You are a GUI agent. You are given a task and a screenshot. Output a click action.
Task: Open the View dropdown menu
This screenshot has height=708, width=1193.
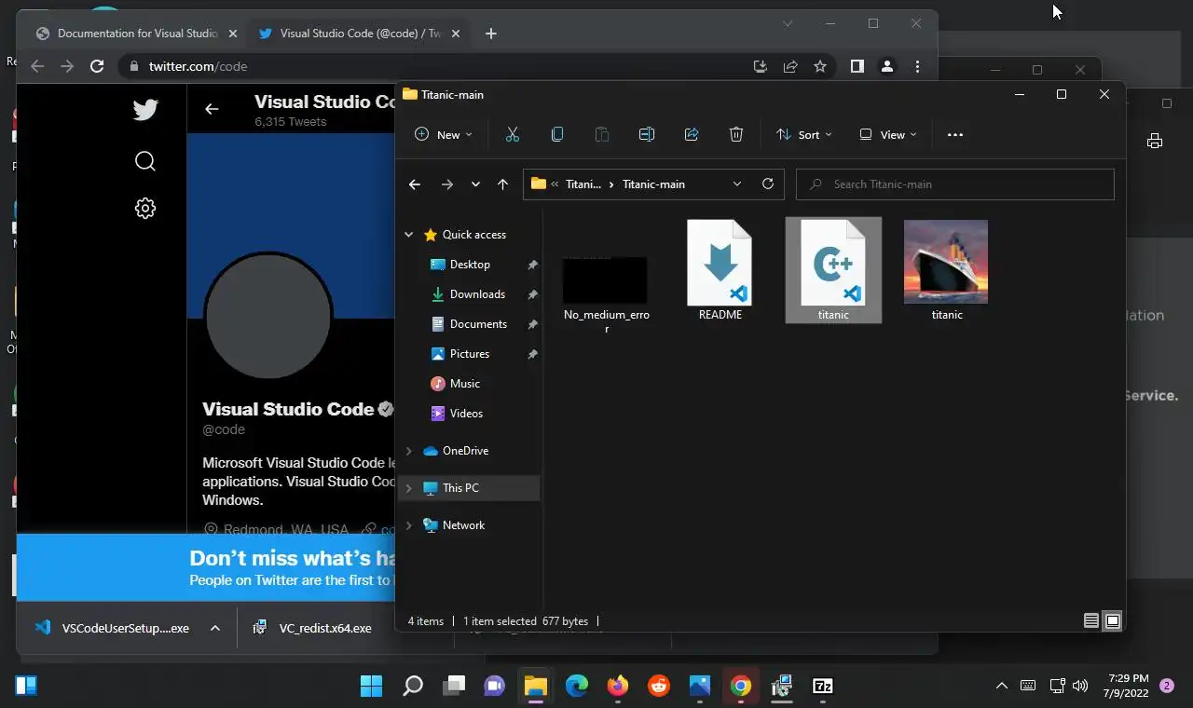[x=888, y=134]
